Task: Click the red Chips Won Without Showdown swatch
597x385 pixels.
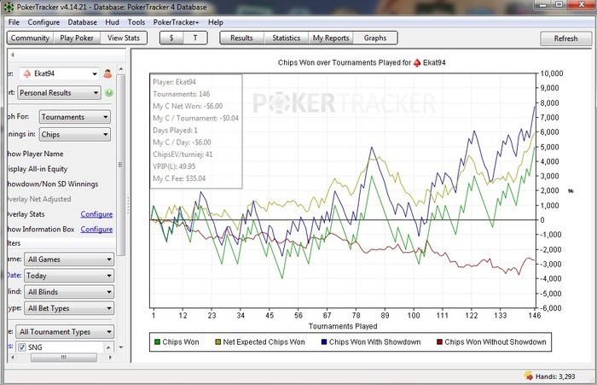Action: 439,342
